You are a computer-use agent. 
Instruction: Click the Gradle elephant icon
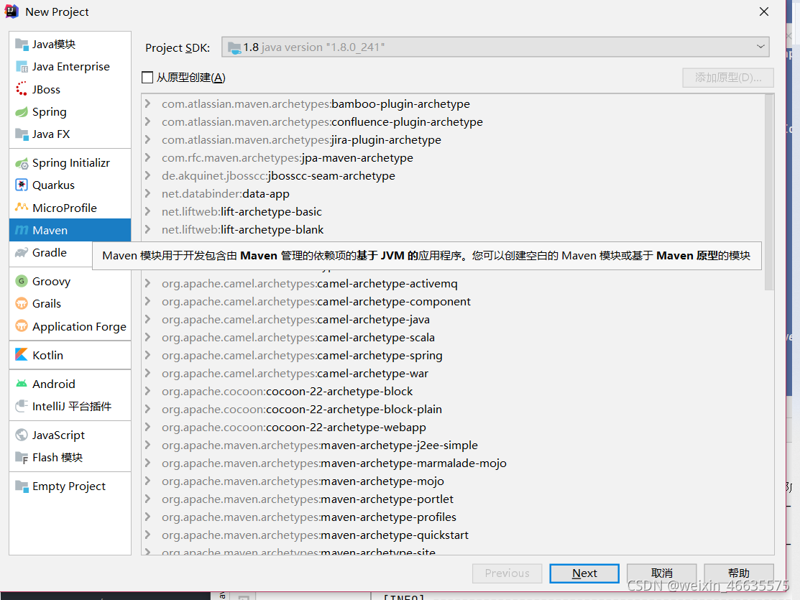click(x=22, y=252)
